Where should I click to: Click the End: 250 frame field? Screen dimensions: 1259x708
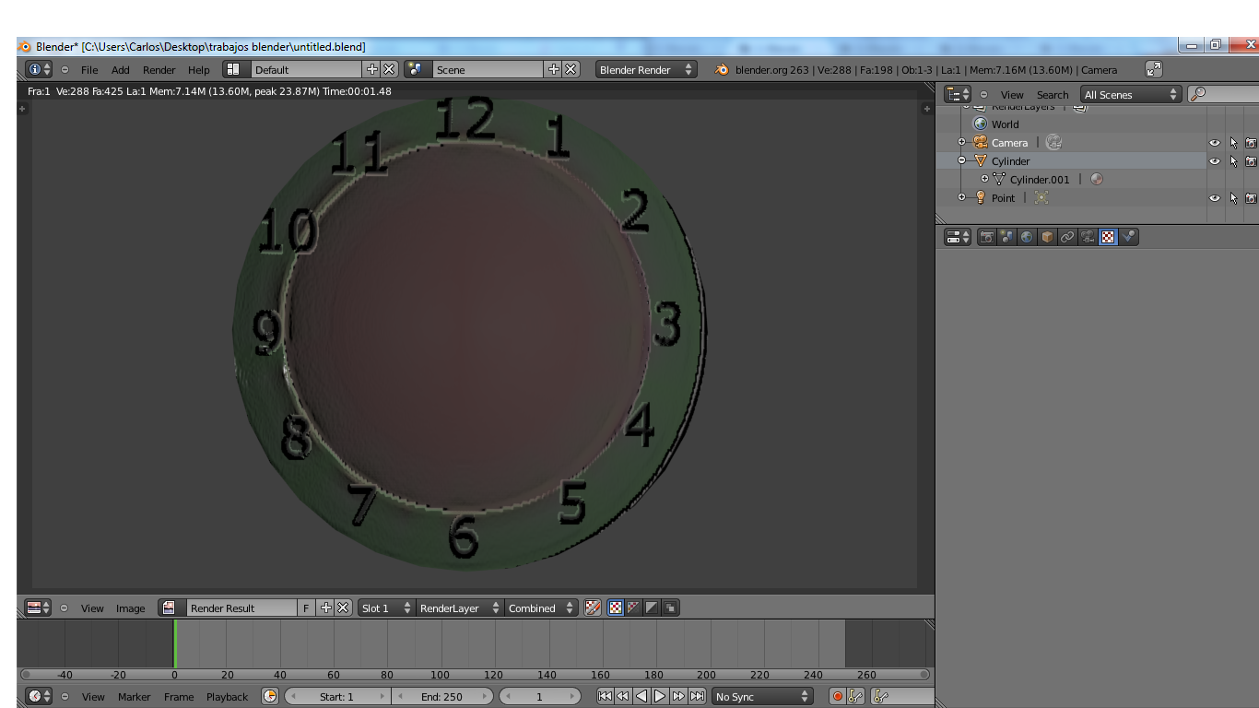point(441,696)
